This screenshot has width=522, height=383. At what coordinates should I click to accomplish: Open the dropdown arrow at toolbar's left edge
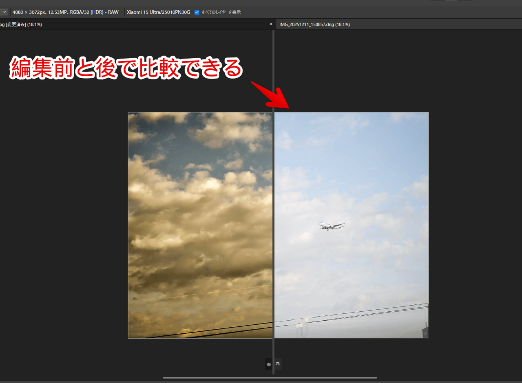tap(5, 12)
